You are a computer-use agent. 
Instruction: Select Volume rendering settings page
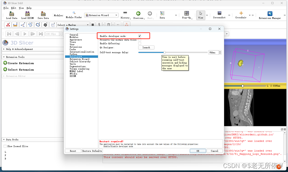tap(79, 69)
